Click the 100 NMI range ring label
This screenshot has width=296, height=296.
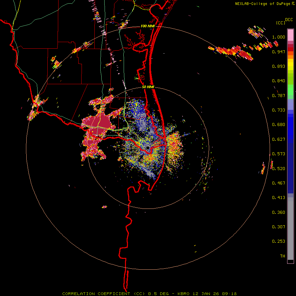148,26
